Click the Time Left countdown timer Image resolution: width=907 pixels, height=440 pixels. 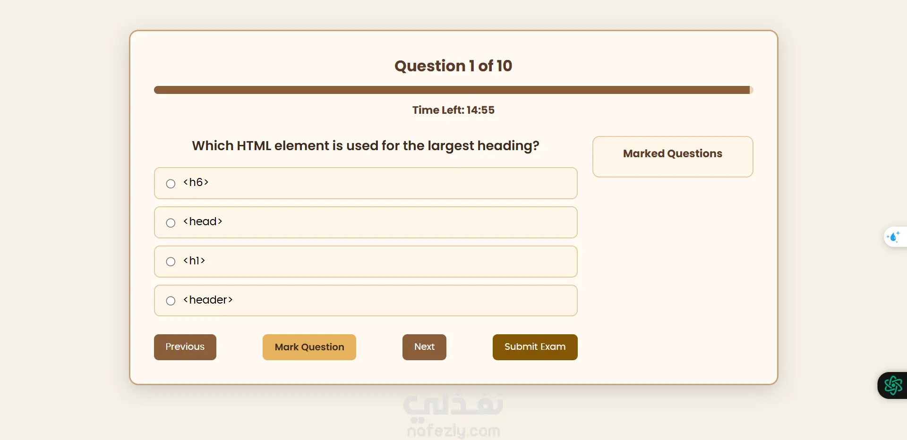(x=453, y=110)
